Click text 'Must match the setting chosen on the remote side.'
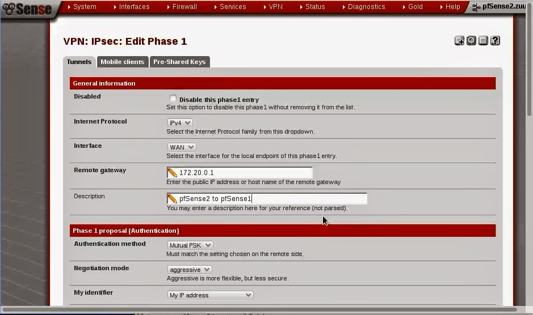Viewport: 533px width, 315px height. (235, 254)
